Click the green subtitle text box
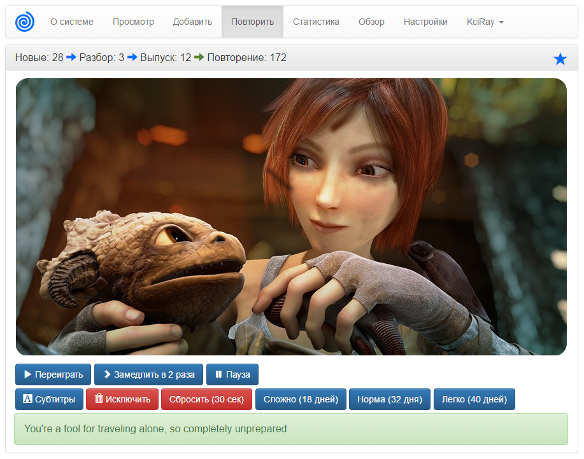 point(291,429)
